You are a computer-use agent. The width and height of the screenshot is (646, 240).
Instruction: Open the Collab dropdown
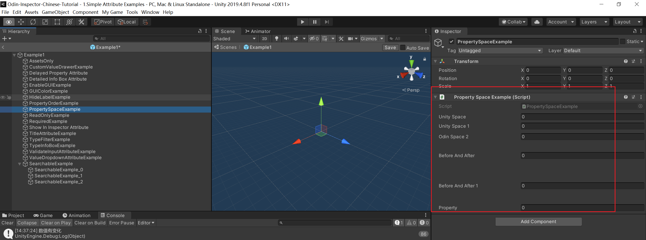513,22
